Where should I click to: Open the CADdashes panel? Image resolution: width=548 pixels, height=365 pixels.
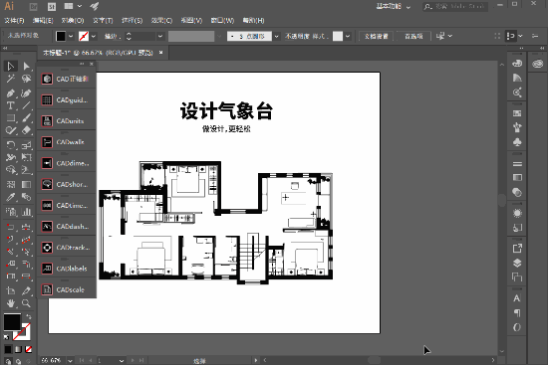67,227
